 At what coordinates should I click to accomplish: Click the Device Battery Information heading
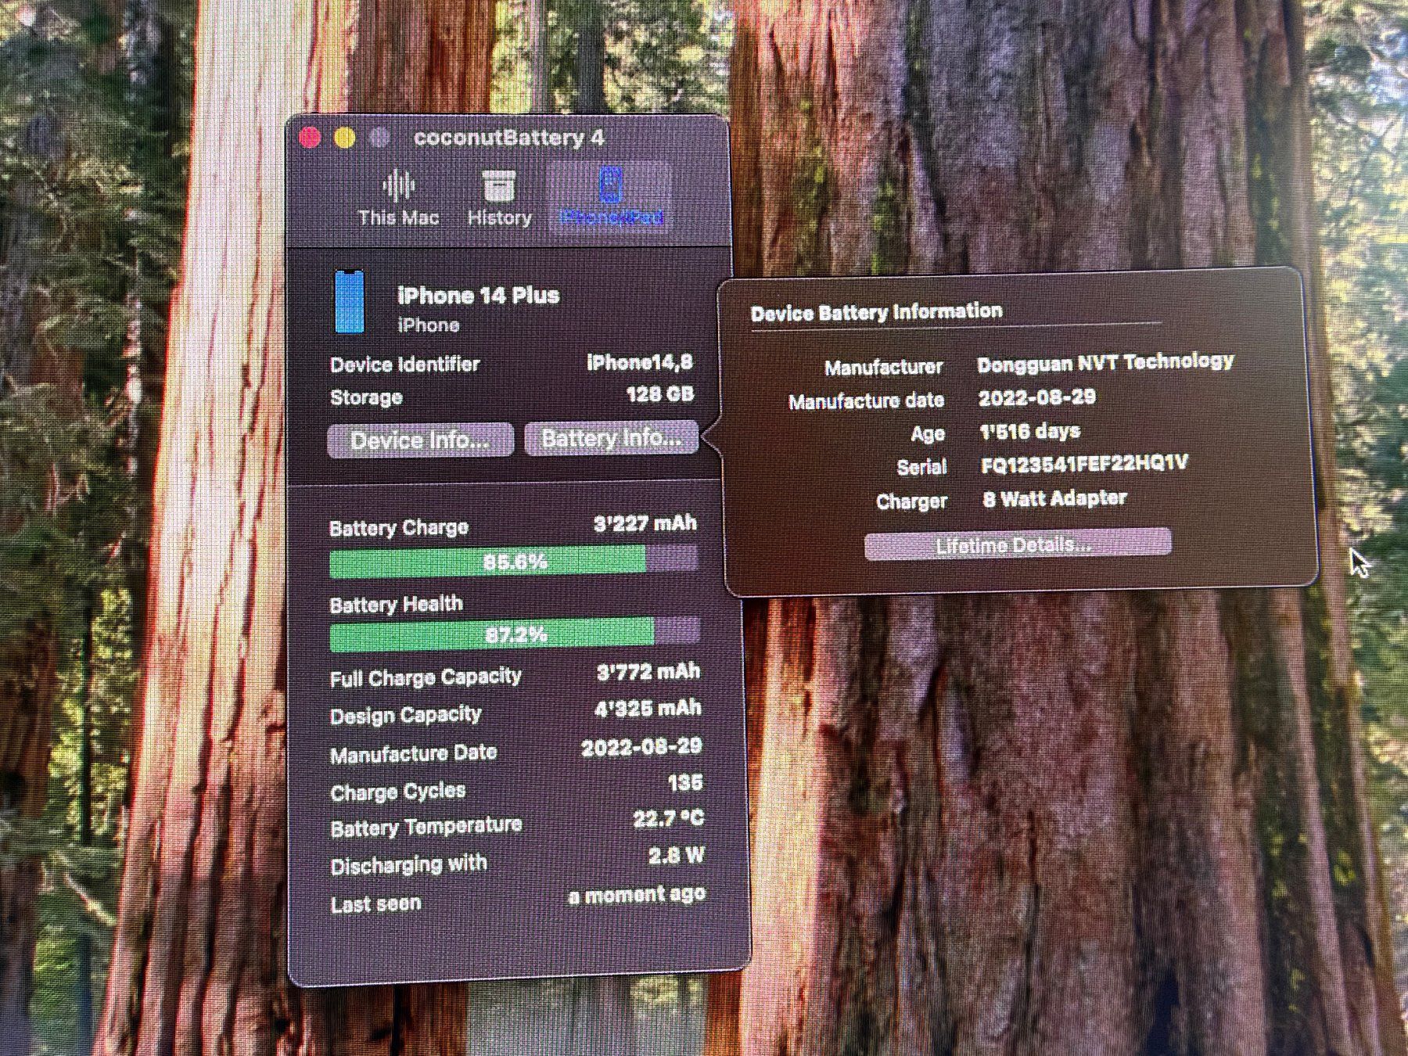point(876,312)
